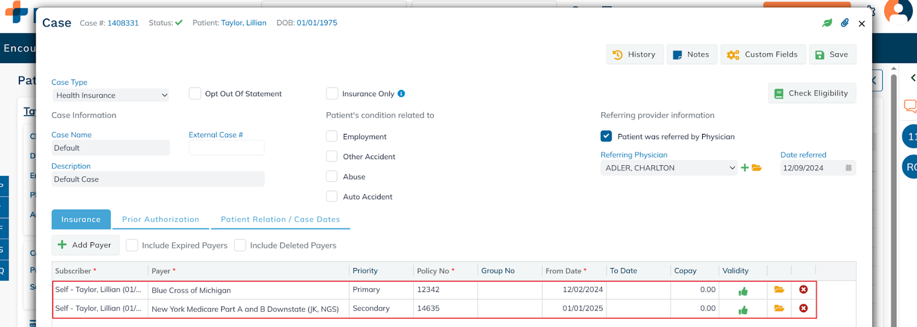Check the Auto Accident condition box
The image size is (917, 327).
point(332,196)
